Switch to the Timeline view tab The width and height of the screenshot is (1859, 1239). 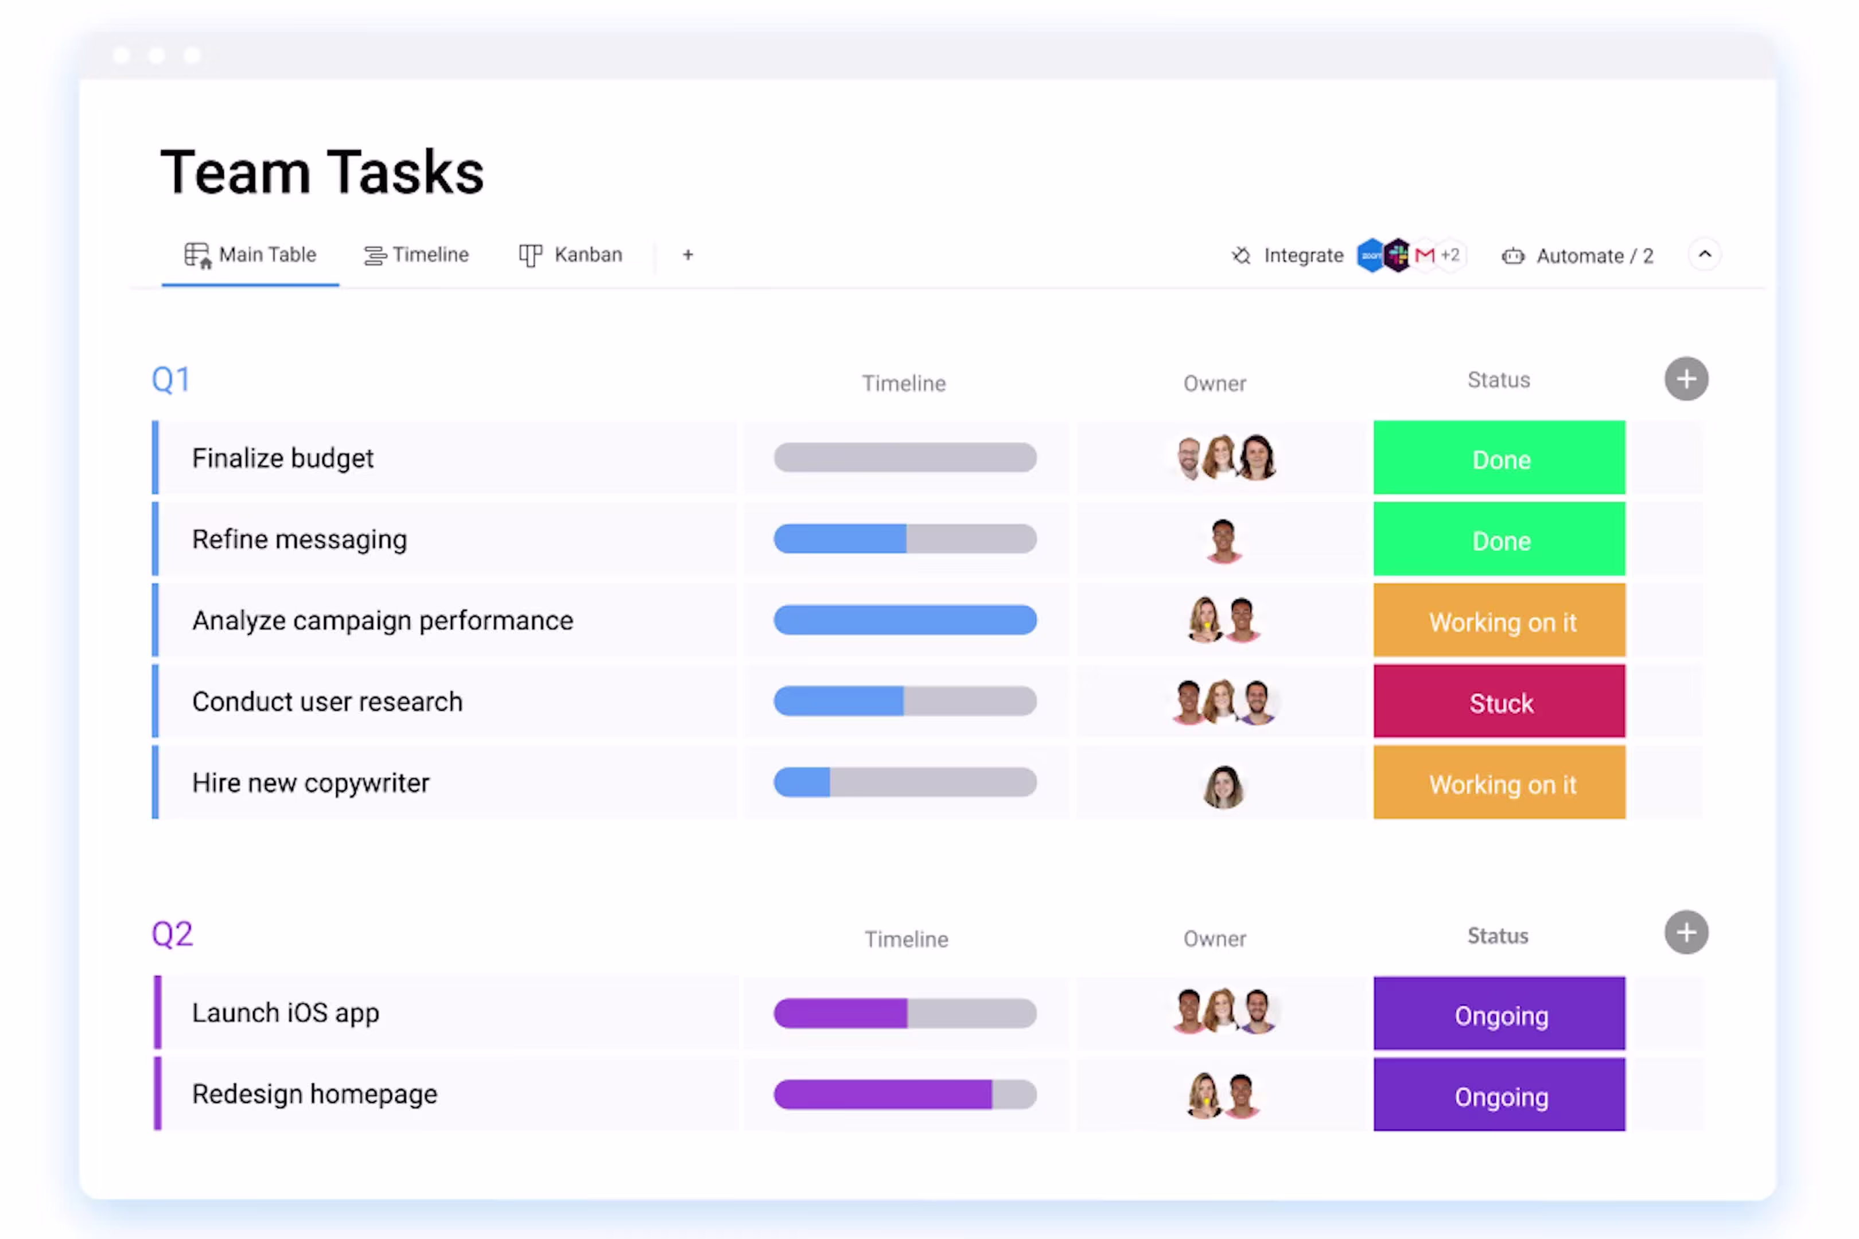click(x=417, y=255)
